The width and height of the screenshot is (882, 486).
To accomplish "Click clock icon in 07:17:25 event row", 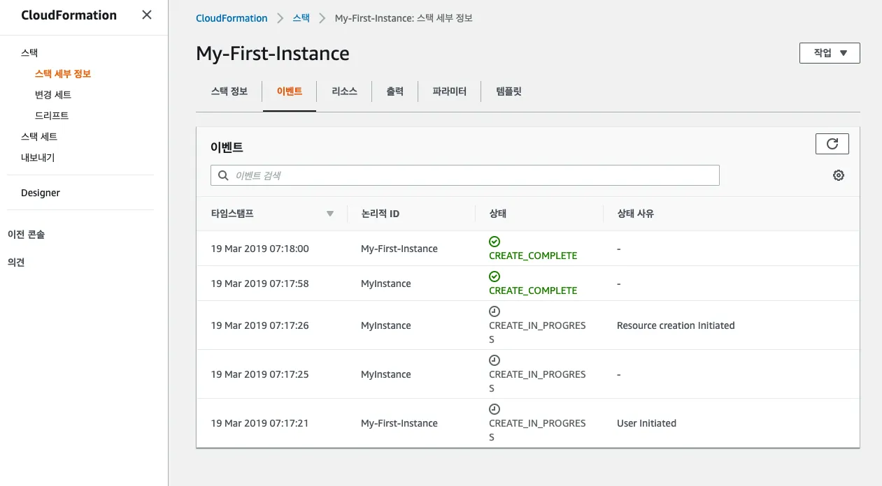I will (495, 360).
